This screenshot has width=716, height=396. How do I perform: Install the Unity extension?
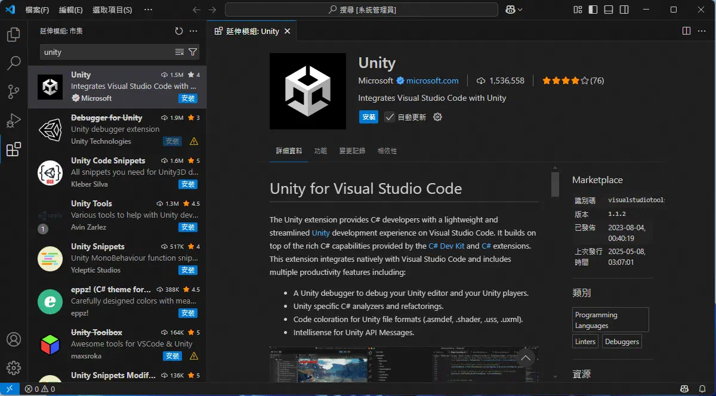pyautogui.click(x=368, y=117)
